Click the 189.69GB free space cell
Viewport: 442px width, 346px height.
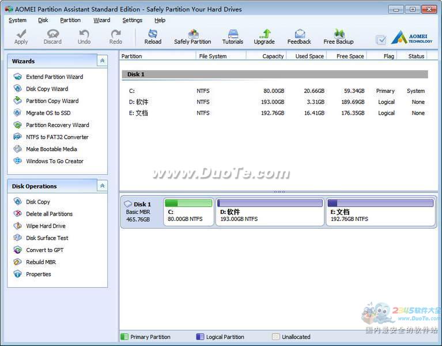point(353,102)
